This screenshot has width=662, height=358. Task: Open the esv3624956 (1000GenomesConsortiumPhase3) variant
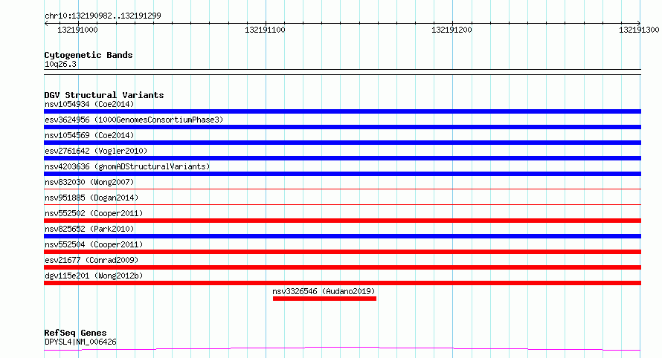tap(134, 120)
